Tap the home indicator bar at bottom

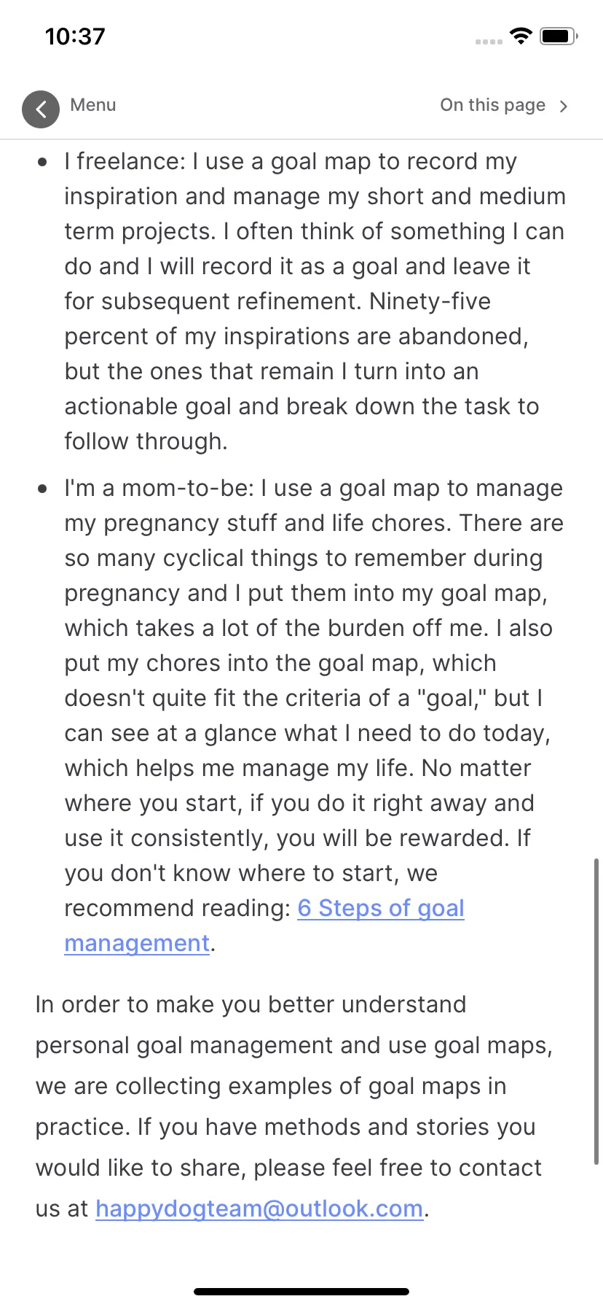tap(301, 1292)
